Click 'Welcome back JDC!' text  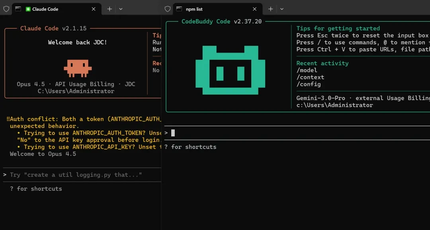pos(78,42)
